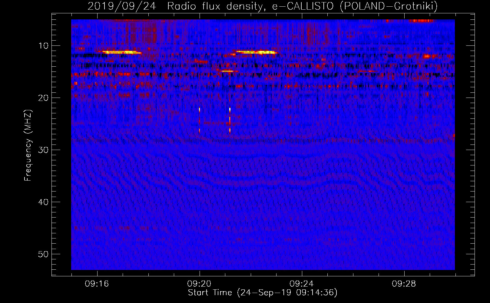Click the 09:24 time tick label

[x=302, y=284]
